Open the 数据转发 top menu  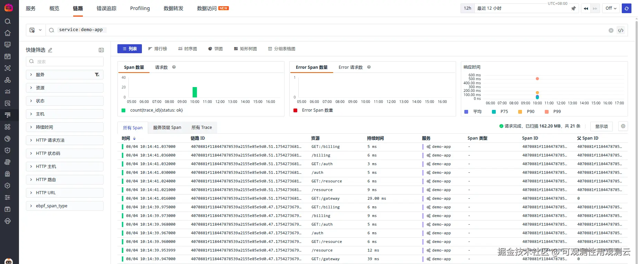click(x=173, y=8)
